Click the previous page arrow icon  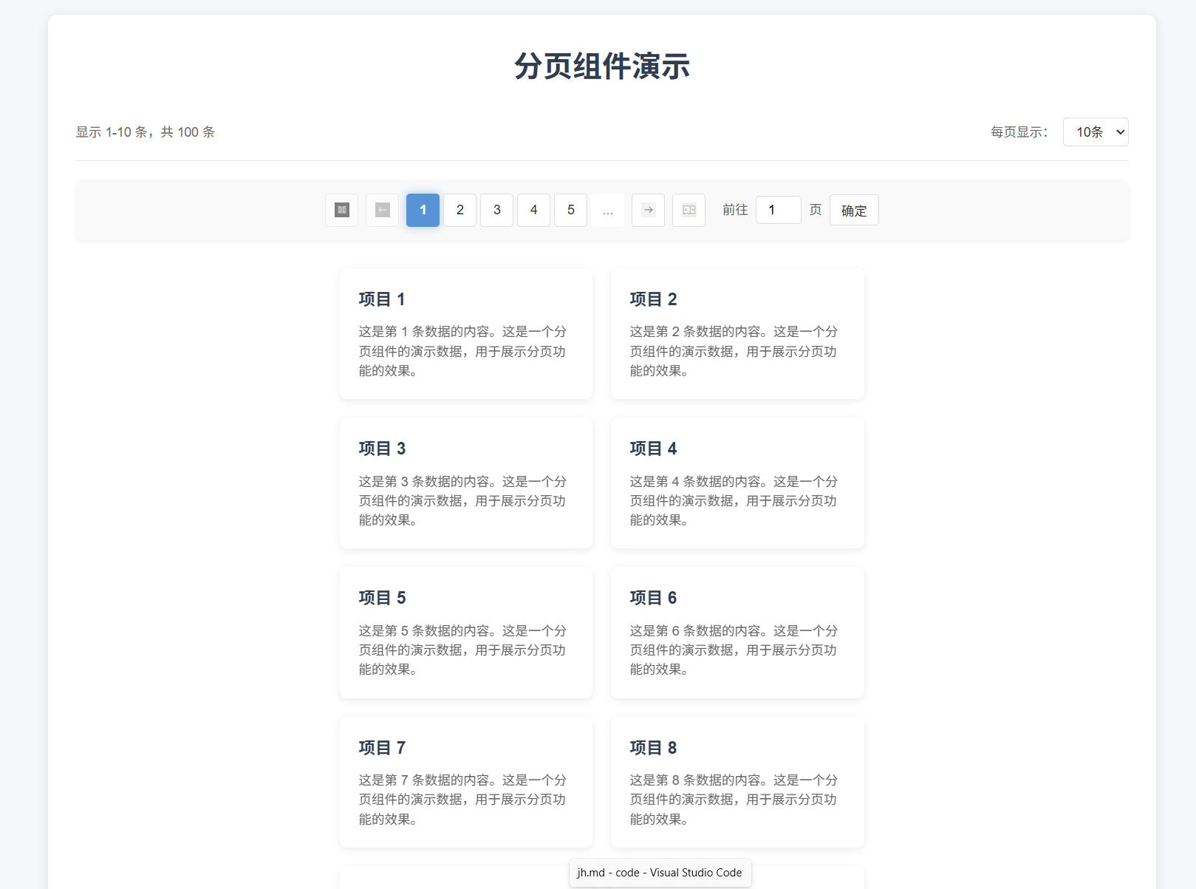click(382, 210)
